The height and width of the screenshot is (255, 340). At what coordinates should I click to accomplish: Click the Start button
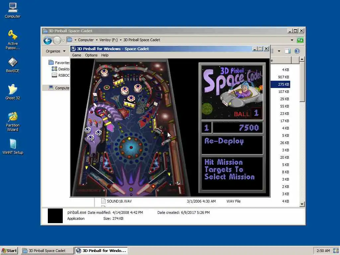(9, 251)
